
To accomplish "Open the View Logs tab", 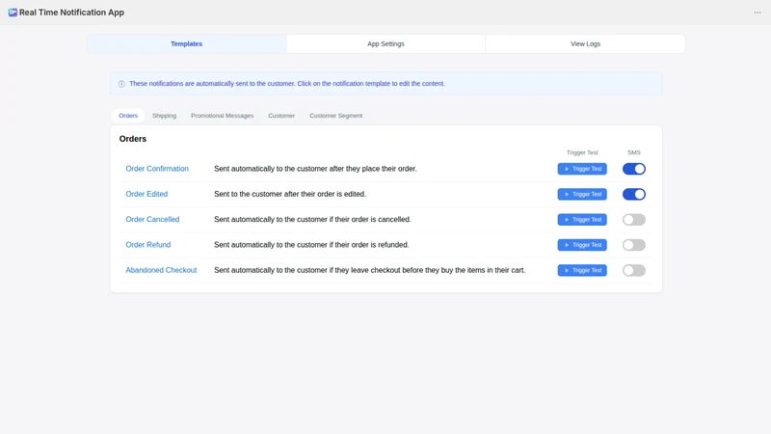I will point(585,43).
